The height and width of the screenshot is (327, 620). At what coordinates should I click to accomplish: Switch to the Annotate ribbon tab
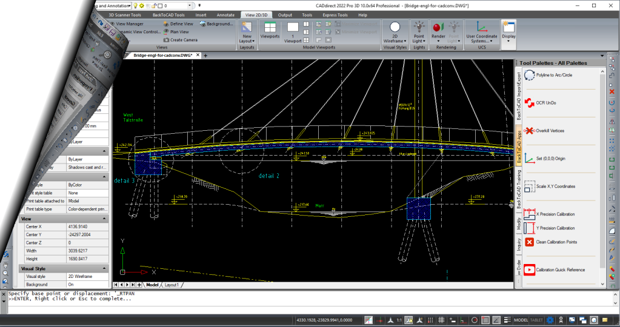coord(225,15)
